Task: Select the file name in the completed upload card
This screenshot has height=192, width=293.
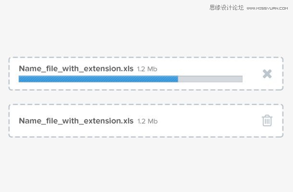Action: point(76,121)
